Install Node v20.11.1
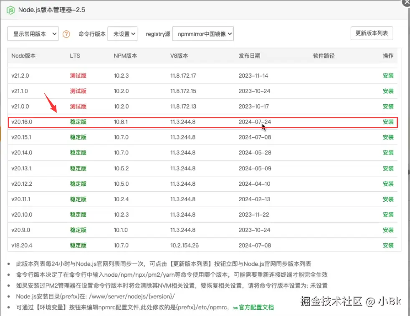The width and height of the screenshot is (410, 316). pos(388,199)
